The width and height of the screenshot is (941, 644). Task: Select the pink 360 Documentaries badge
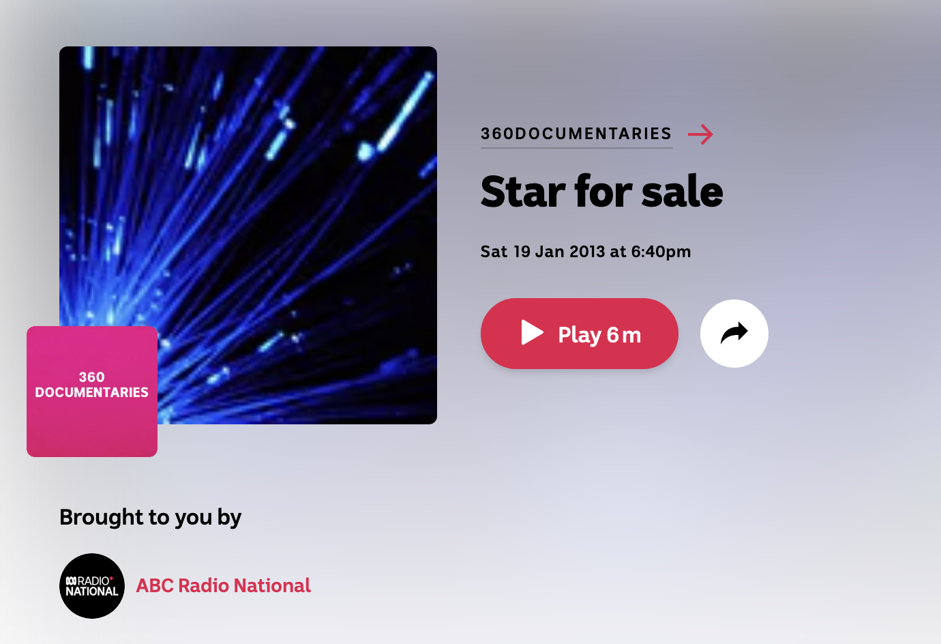[x=92, y=392]
